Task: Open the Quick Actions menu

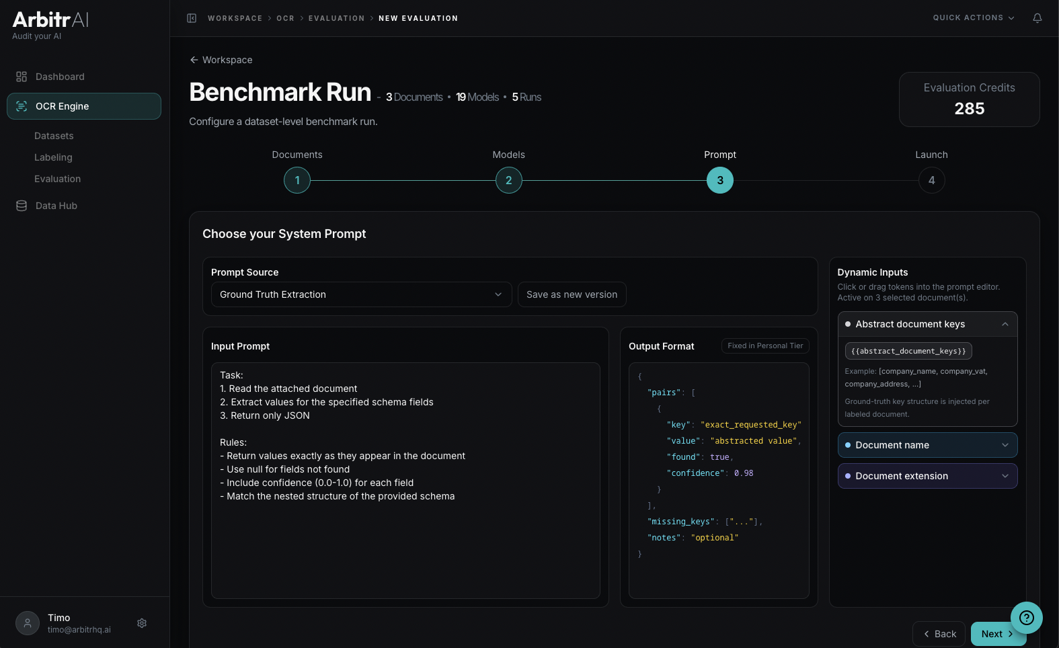Action: (973, 18)
